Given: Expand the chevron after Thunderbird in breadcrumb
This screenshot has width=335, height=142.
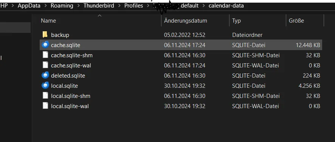Looking at the screenshot, I should tap(119, 6).
